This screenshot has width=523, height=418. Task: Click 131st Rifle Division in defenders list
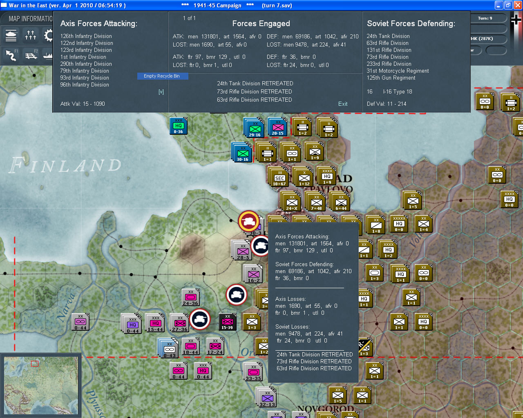(389, 50)
